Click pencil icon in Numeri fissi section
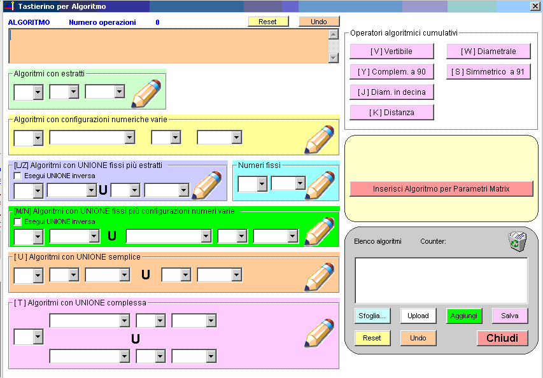Viewport: 543px width, 378px height. click(x=322, y=184)
